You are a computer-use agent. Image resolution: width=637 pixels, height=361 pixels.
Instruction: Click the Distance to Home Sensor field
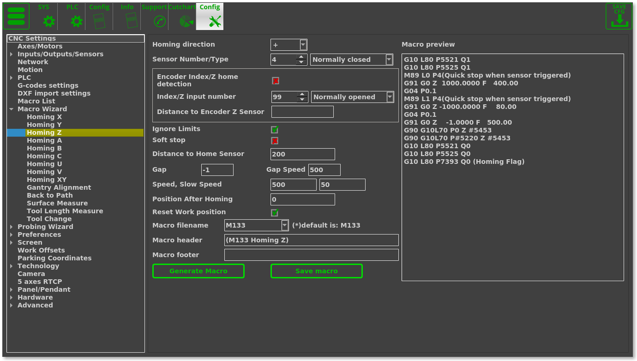[x=302, y=154]
